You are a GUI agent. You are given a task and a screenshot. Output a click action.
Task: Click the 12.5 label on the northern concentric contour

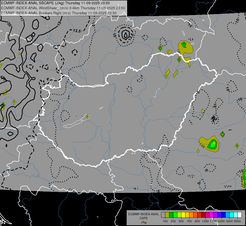131,36
